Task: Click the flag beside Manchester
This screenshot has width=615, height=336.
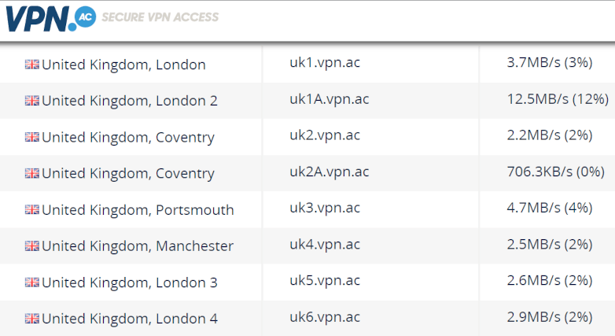Action: pyautogui.click(x=31, y=246)
